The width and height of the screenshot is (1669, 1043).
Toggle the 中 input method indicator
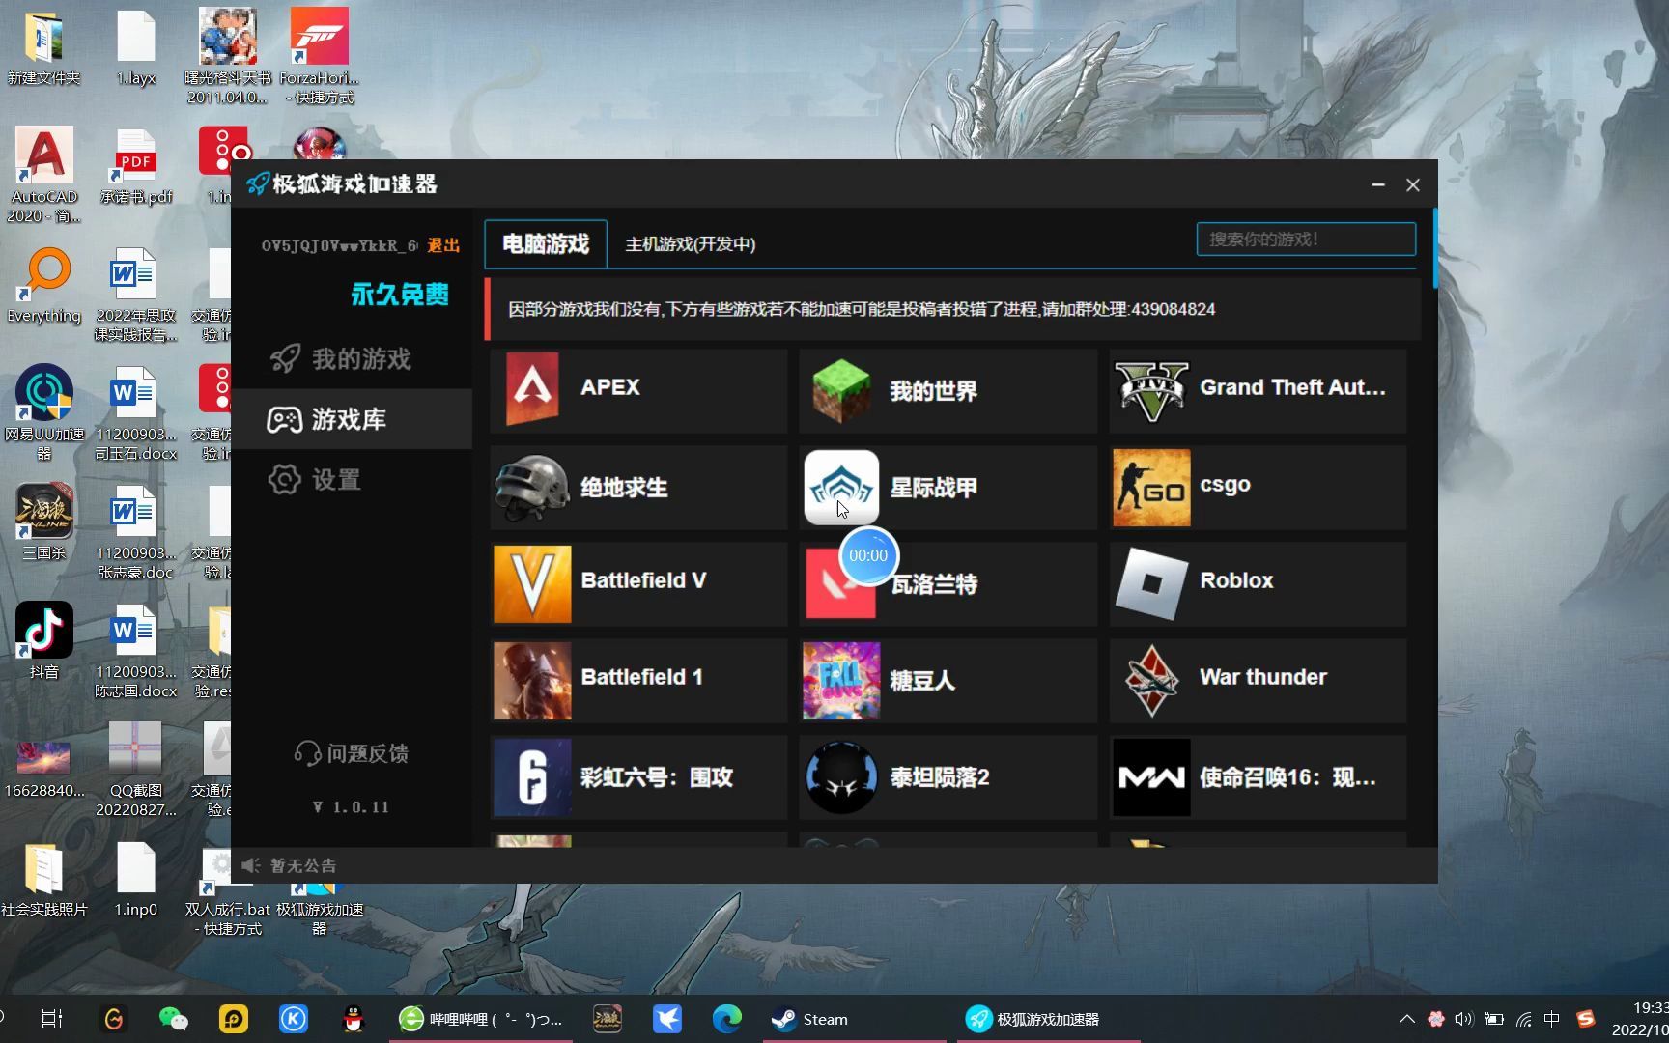pos(1551,1019)
